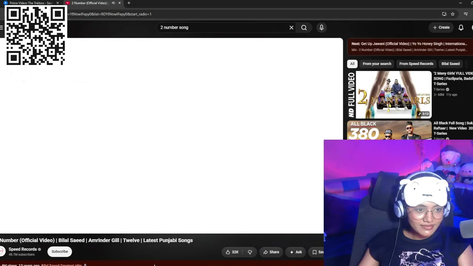Open '2 Many Girls' FULL VIDEO title link
The image size is (473, 266).
(x=453, y=78)
